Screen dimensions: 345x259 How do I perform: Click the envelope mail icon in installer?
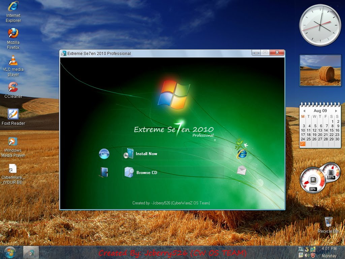click(x=241, y=170)
